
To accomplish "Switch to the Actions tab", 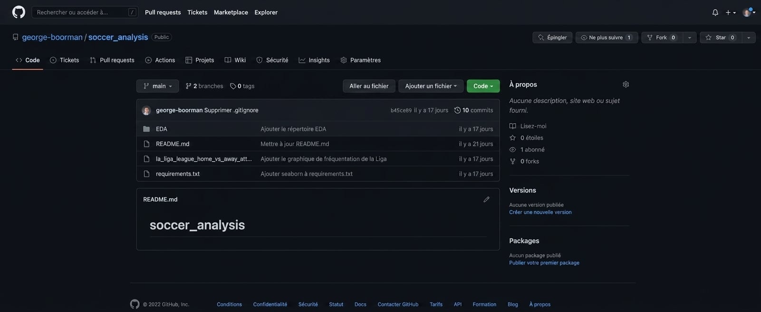I will 160,60.
